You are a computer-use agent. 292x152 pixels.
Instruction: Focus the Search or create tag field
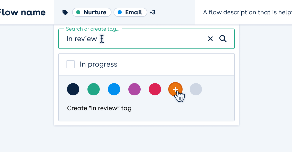pos(146,39)
